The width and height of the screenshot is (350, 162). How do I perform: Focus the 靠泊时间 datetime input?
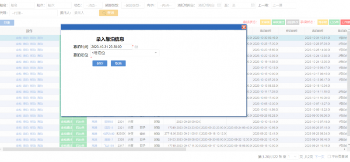[x=111, y=47]
